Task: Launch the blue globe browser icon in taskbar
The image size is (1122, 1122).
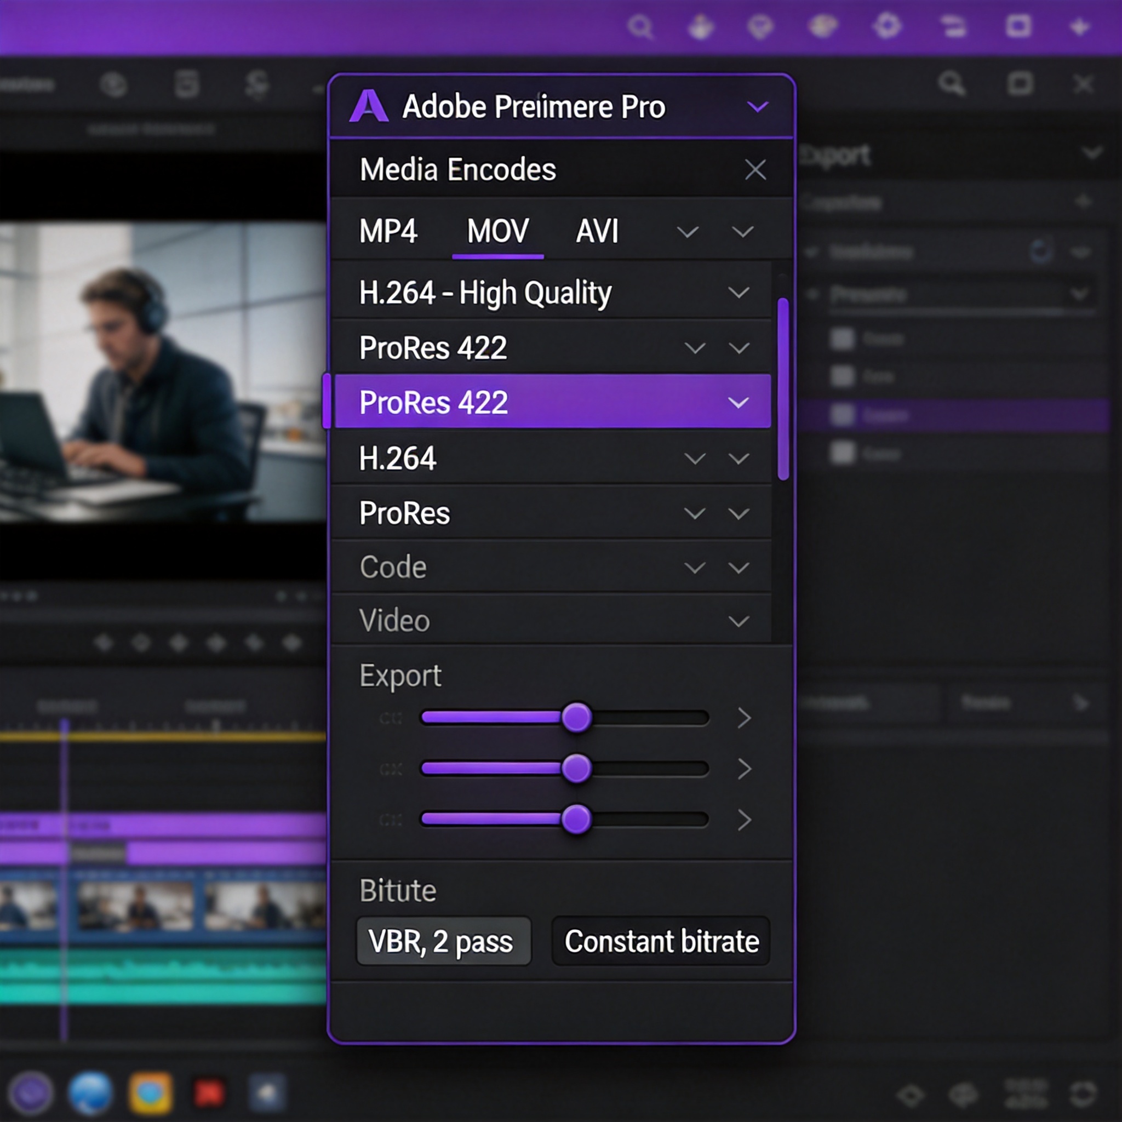Action: pyautogui.click(x=90, y=1094)
